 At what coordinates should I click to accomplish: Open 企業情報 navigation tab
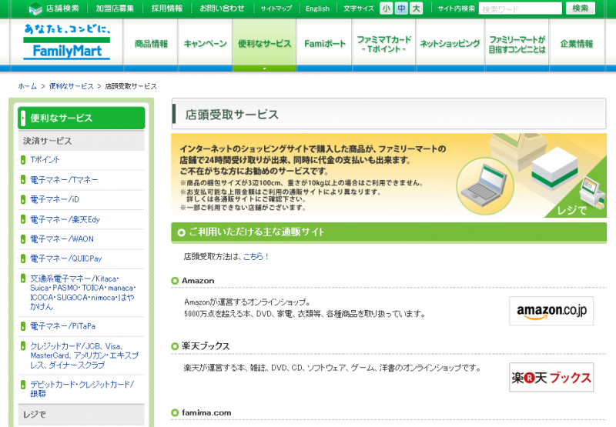(577, 44)
